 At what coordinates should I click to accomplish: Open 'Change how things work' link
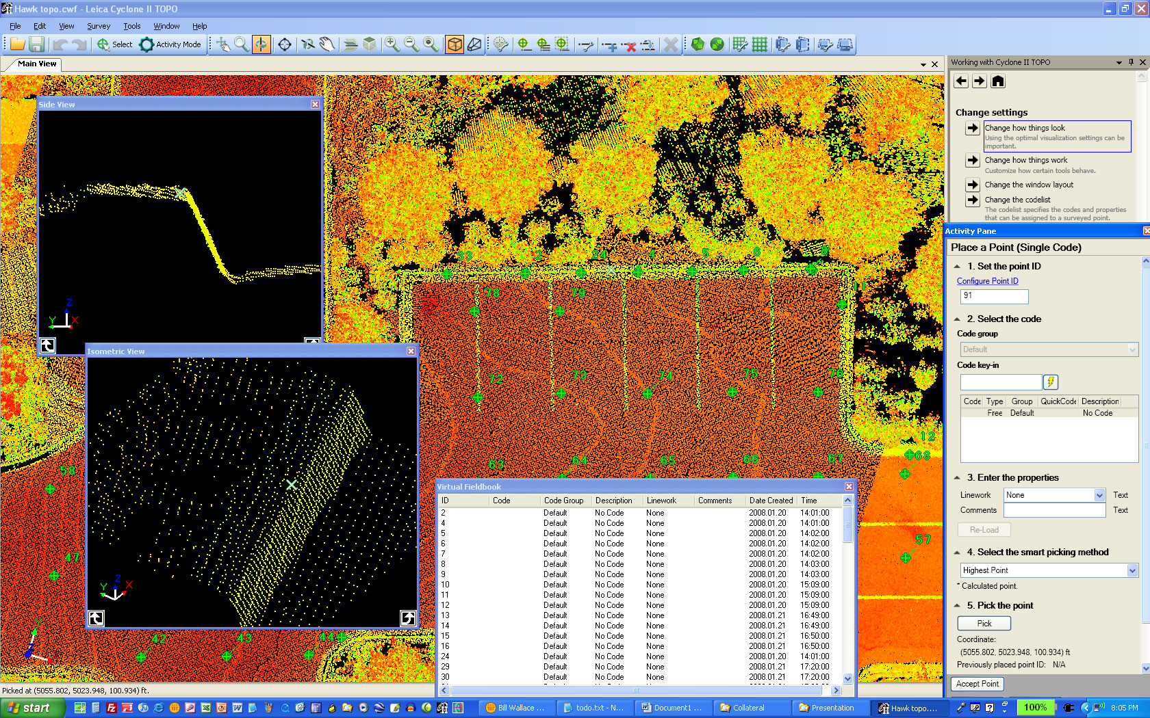point(1026,160)
